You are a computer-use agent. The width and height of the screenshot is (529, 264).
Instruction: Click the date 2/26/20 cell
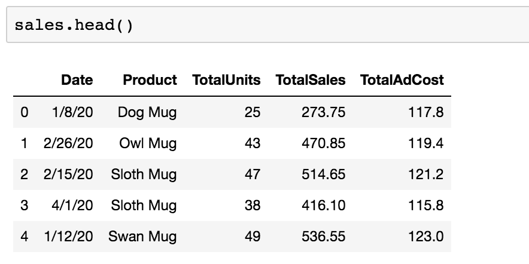[x=69, y=143]
